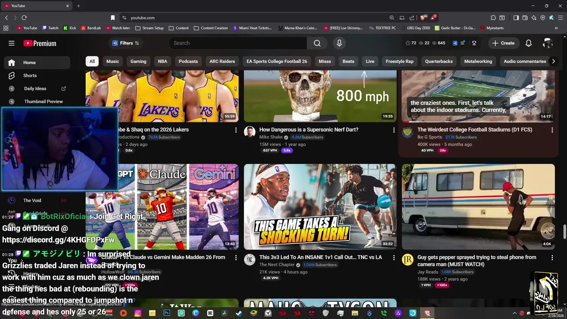Go back with browser back arrow

coord(6,18)
